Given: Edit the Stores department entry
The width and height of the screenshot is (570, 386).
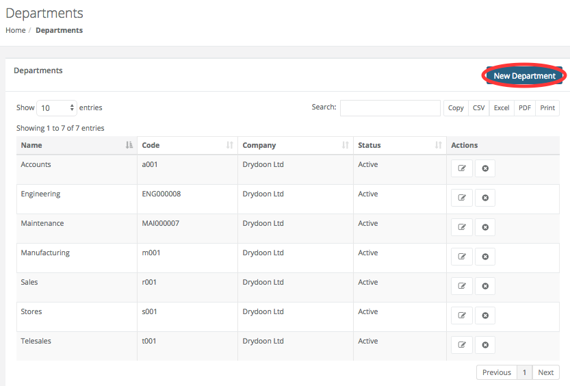Looking at the screenshot, I should coord(462,316).
